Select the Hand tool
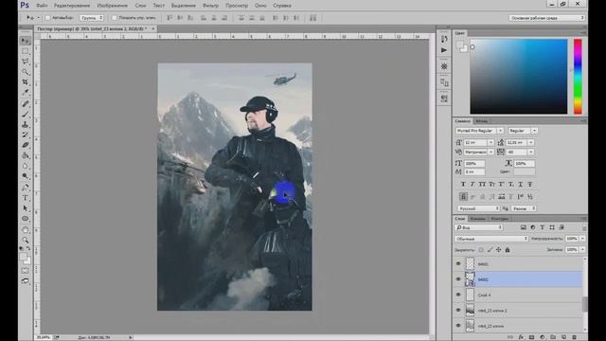Screen dimensions: 606x341 [x=26, y=230]
